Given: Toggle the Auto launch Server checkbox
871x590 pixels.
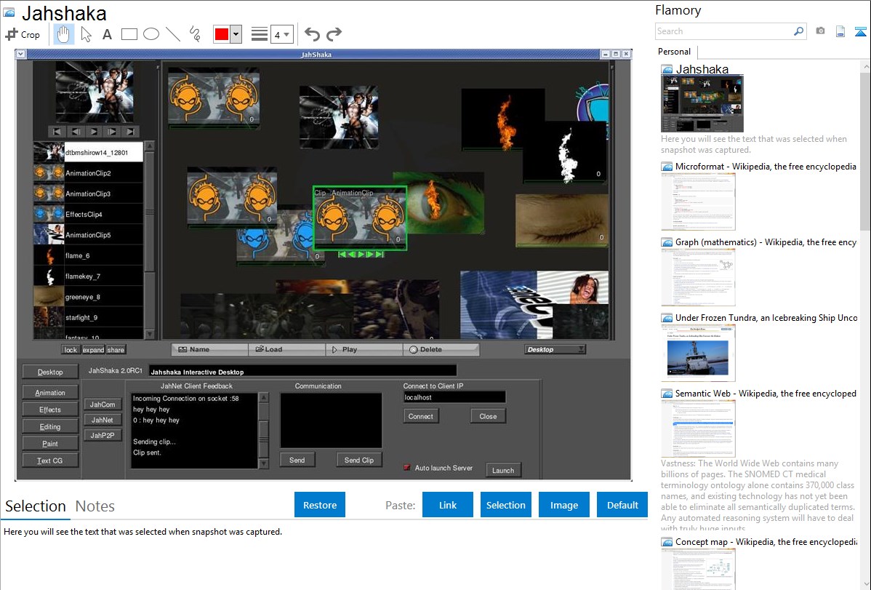Looking at the screenshot, I should [x=407, y=468].
